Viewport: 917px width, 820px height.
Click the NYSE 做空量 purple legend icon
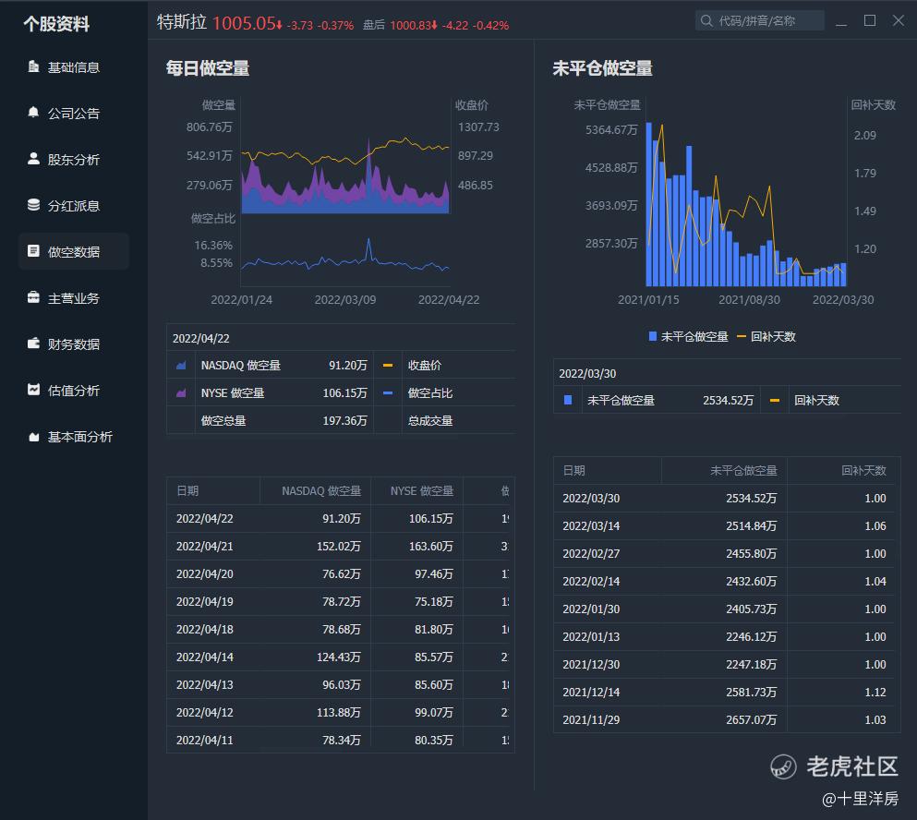click(181, 393)
